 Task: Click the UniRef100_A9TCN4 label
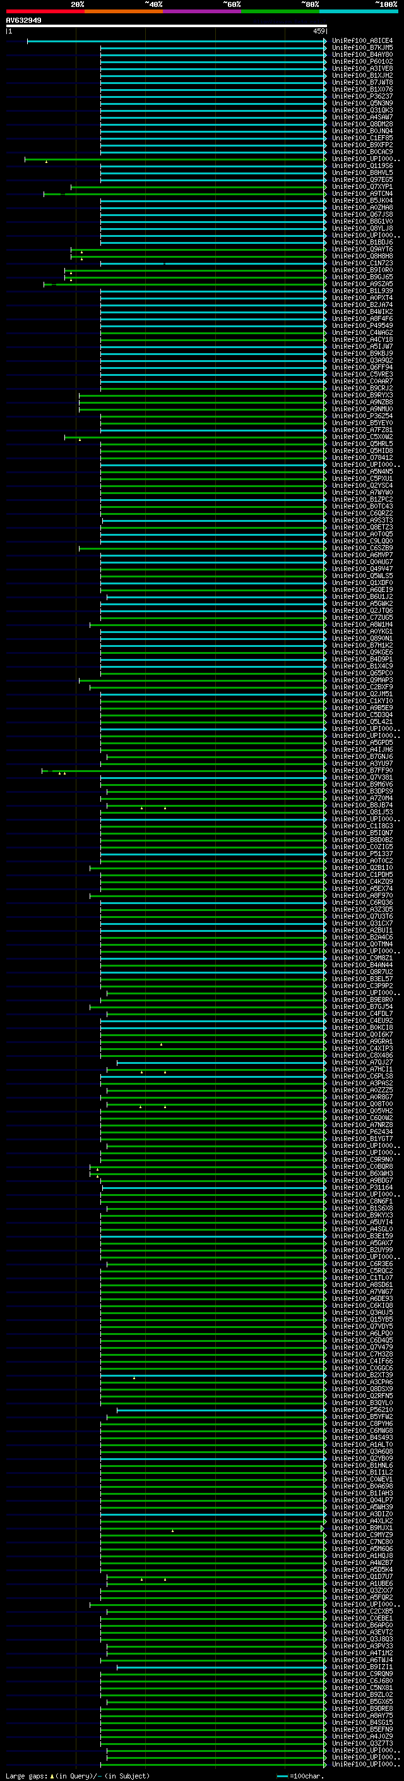point(362,193)
